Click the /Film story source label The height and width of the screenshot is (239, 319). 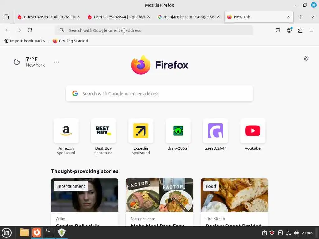coord(61,219)
